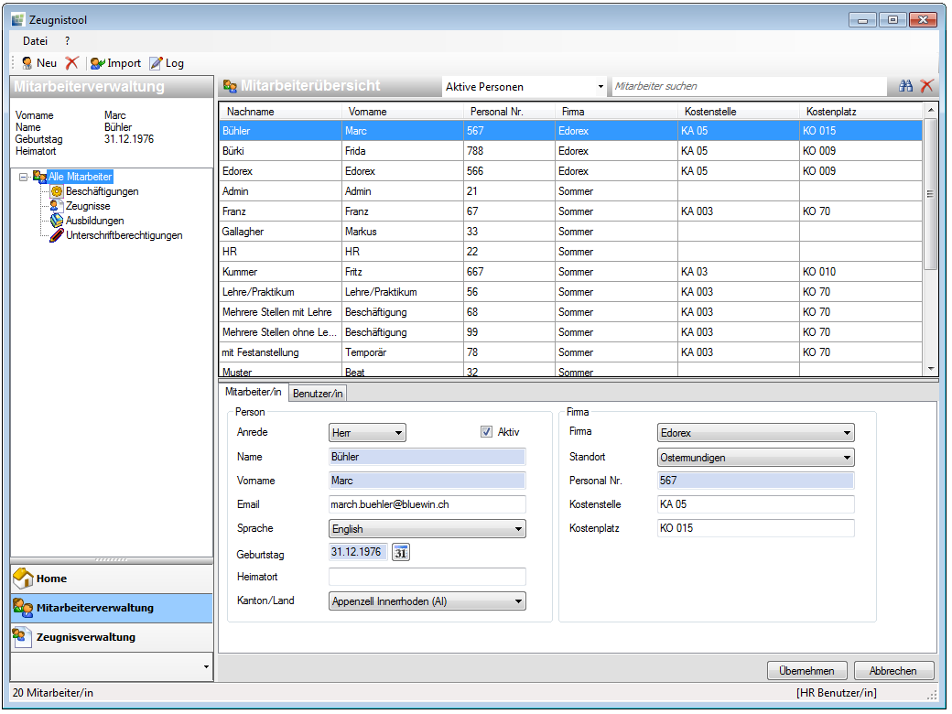This screenshot has width=952, height=714.
Task: Click the Heimatort input field
Action: click(427, 577)
